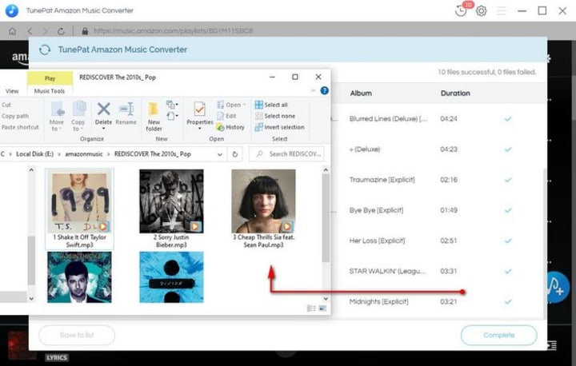Click the Complete button
Viewport: 576px width, 366px height.
click(499, 335)
